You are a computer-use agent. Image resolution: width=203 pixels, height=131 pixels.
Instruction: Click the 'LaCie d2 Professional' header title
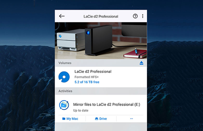point(101,16)
